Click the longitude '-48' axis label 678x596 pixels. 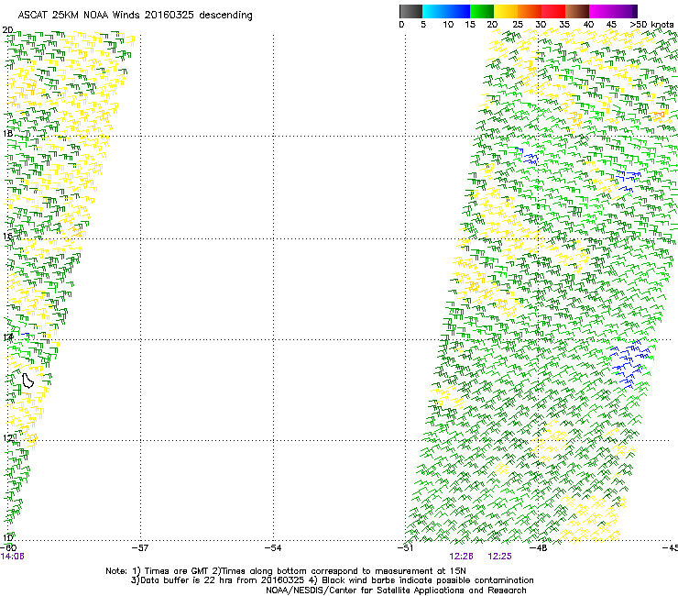(x=539, y=548)
